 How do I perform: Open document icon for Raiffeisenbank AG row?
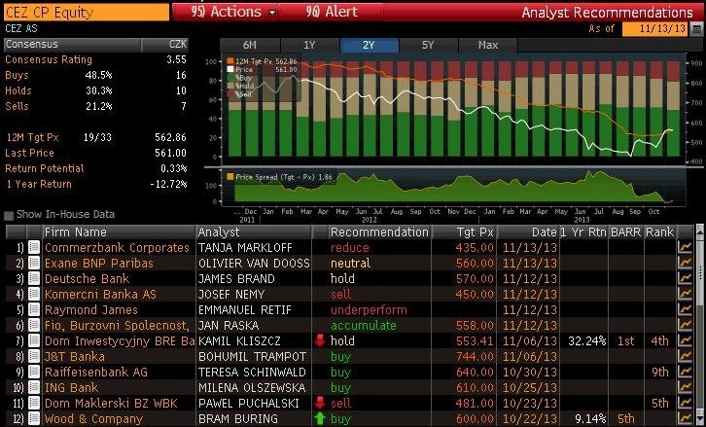point(34,373)
